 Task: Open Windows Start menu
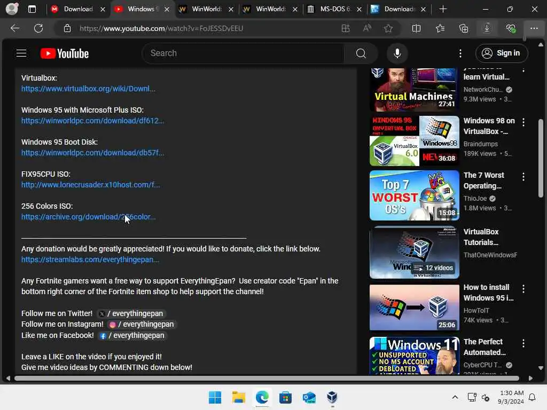click(x=215, y=397)
